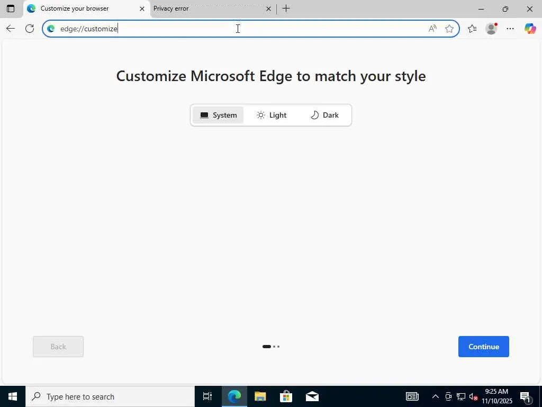Open News and interests taskbar icon
The width and height of the screenshot is (542, 407).
412,396
